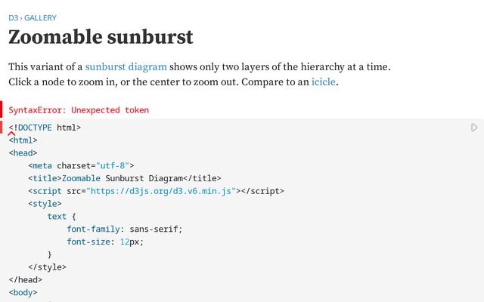Viewport: 484px width, 302px height.
Task: Click the "Zoomable sunburst" heading
Action: 101,37
